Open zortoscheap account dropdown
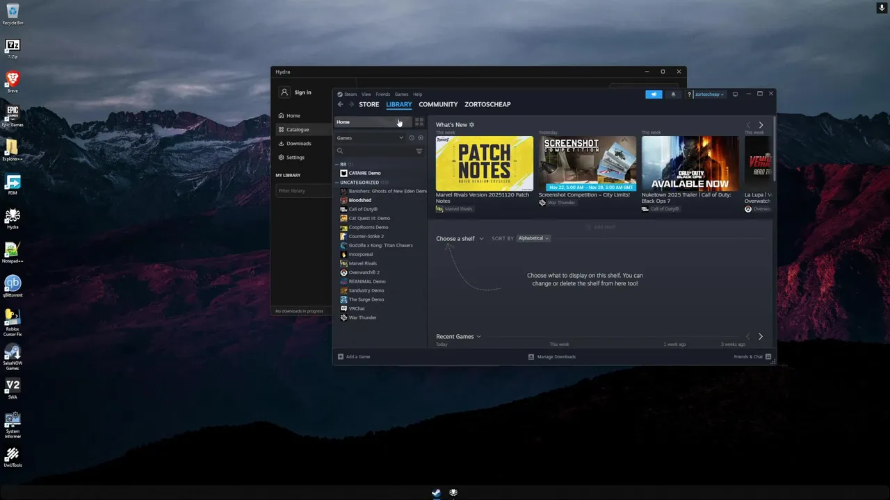This screenshot has height=500, width=890. point(710,94)
